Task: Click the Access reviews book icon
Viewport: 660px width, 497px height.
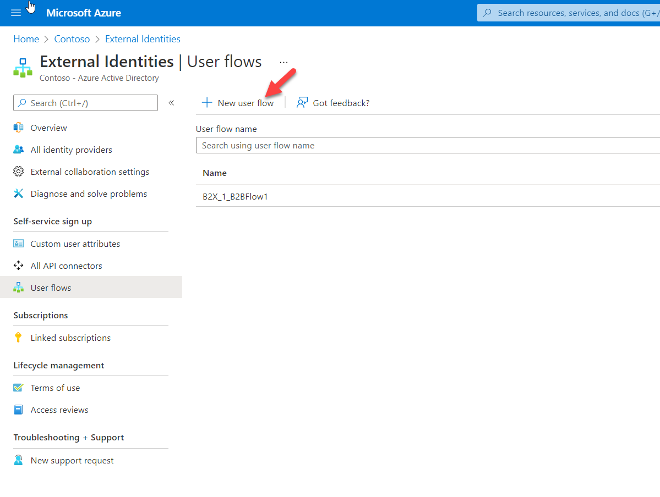Action: click(x=19, y=410)
